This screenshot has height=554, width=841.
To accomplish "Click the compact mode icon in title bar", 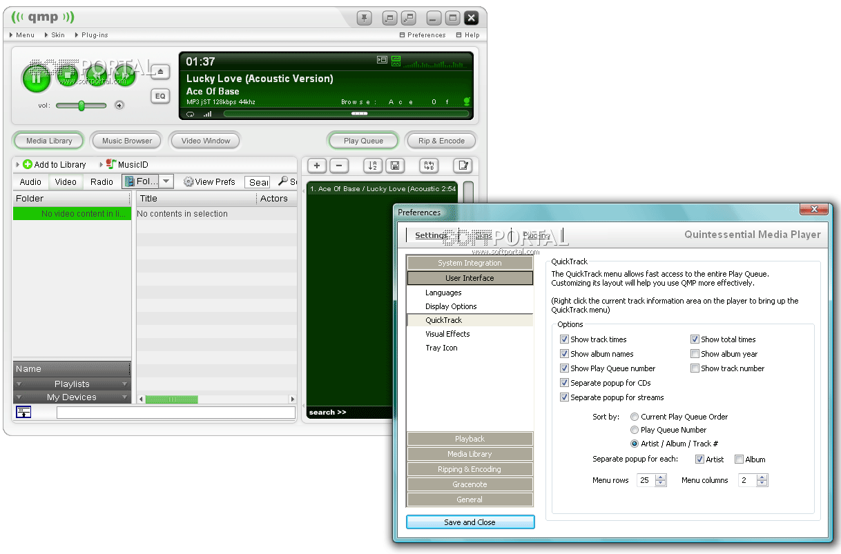I will 390,19.
